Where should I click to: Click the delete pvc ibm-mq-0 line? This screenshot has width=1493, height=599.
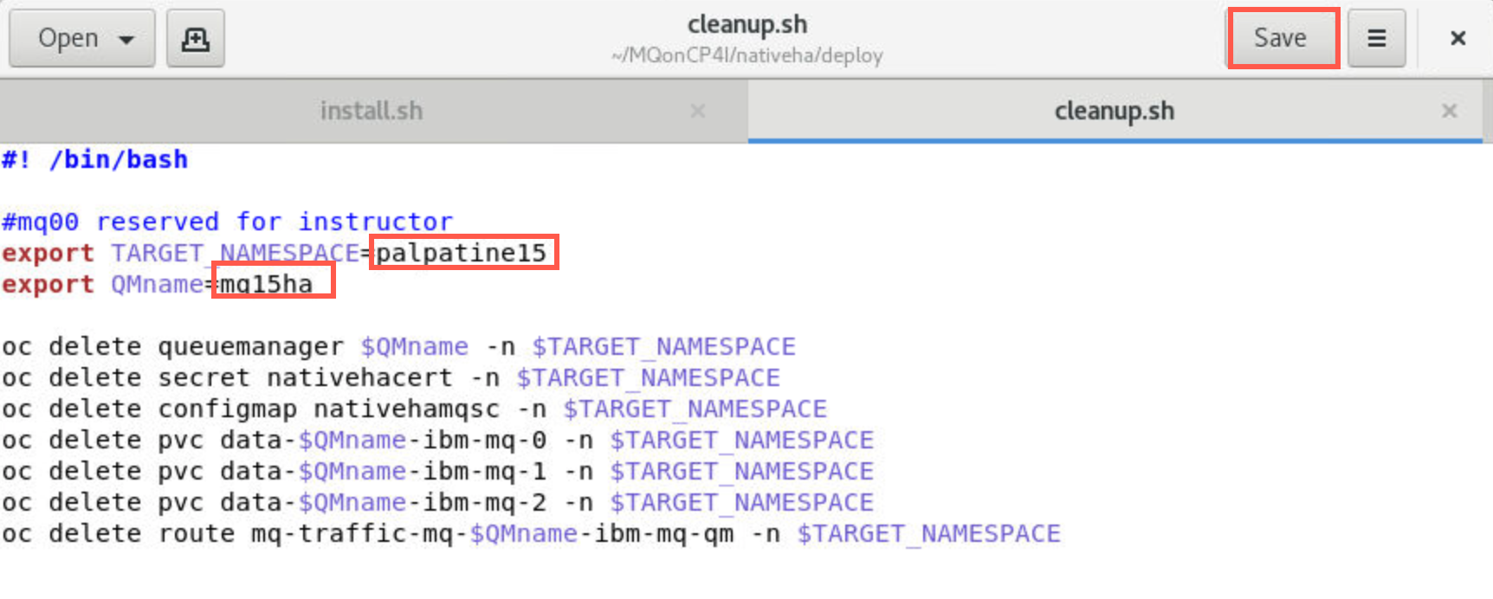tap(437, 440)
